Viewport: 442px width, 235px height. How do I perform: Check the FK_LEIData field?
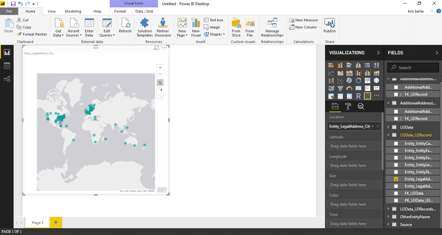click(x=396, y=193)
